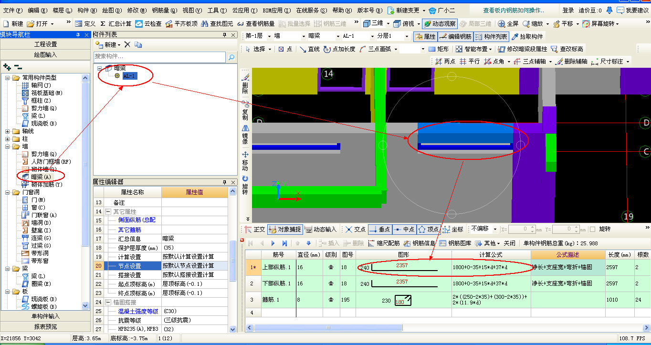Collapse the 墙 tree folder
Image resolution: width=651 pixels, height=345 pixels.
(8, 146)
